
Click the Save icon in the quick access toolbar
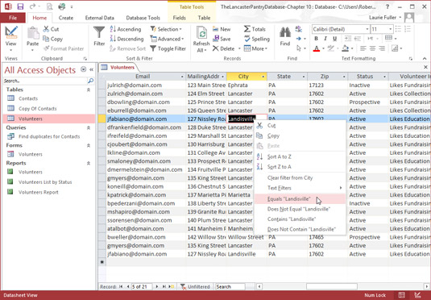[x=20, y=6]
